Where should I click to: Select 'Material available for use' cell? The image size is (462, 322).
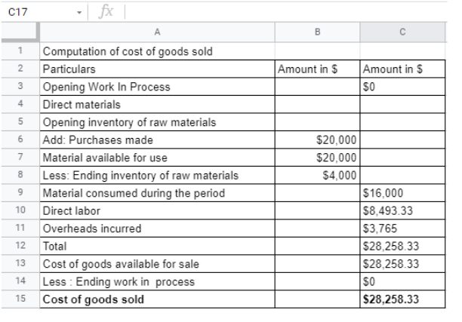pyautogui.click(x=157, y=158)
